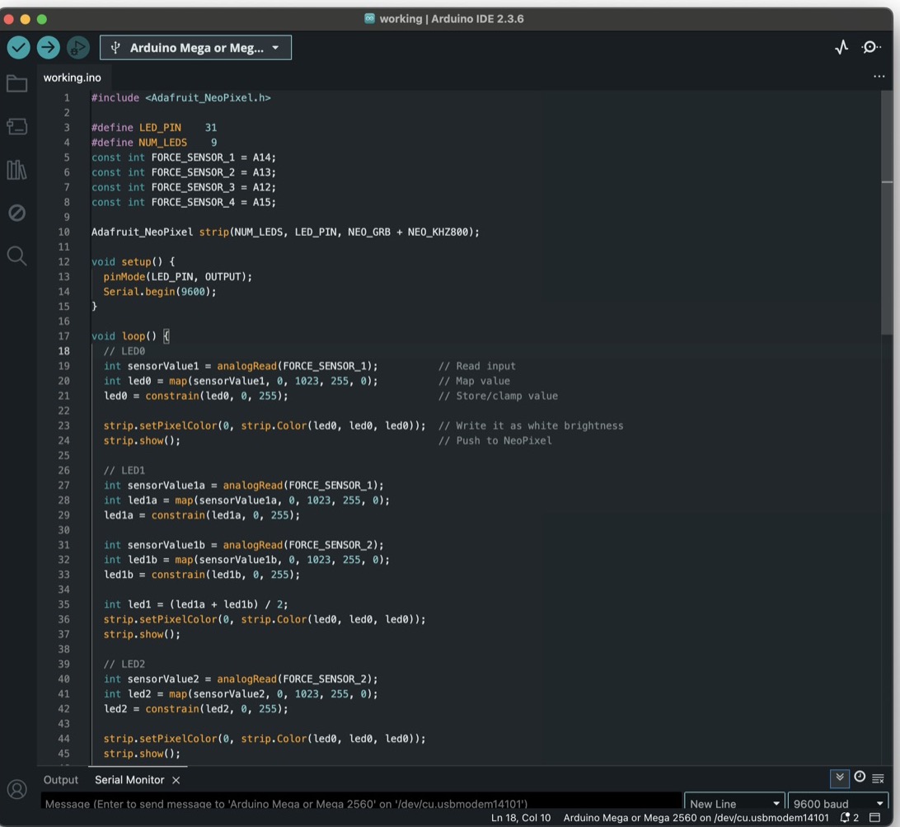Screen dimensions: 900x827
Task: Click the '// Push to NeoPixel' comment
Action: tap(495, 440)
